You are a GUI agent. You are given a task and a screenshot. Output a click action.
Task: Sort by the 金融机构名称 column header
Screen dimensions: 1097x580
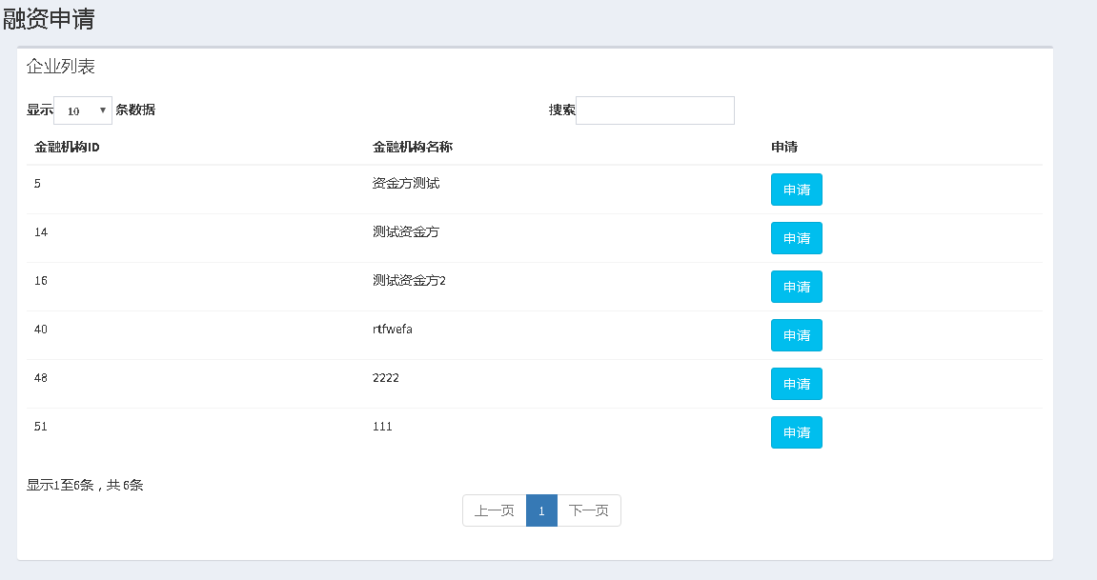pos(411,147)
